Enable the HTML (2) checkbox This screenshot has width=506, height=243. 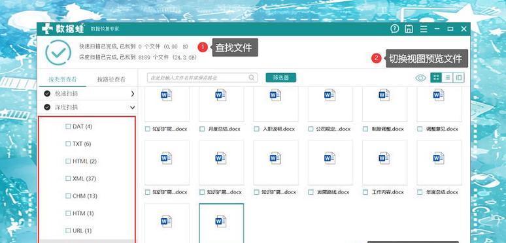click(x=68, y=161)
